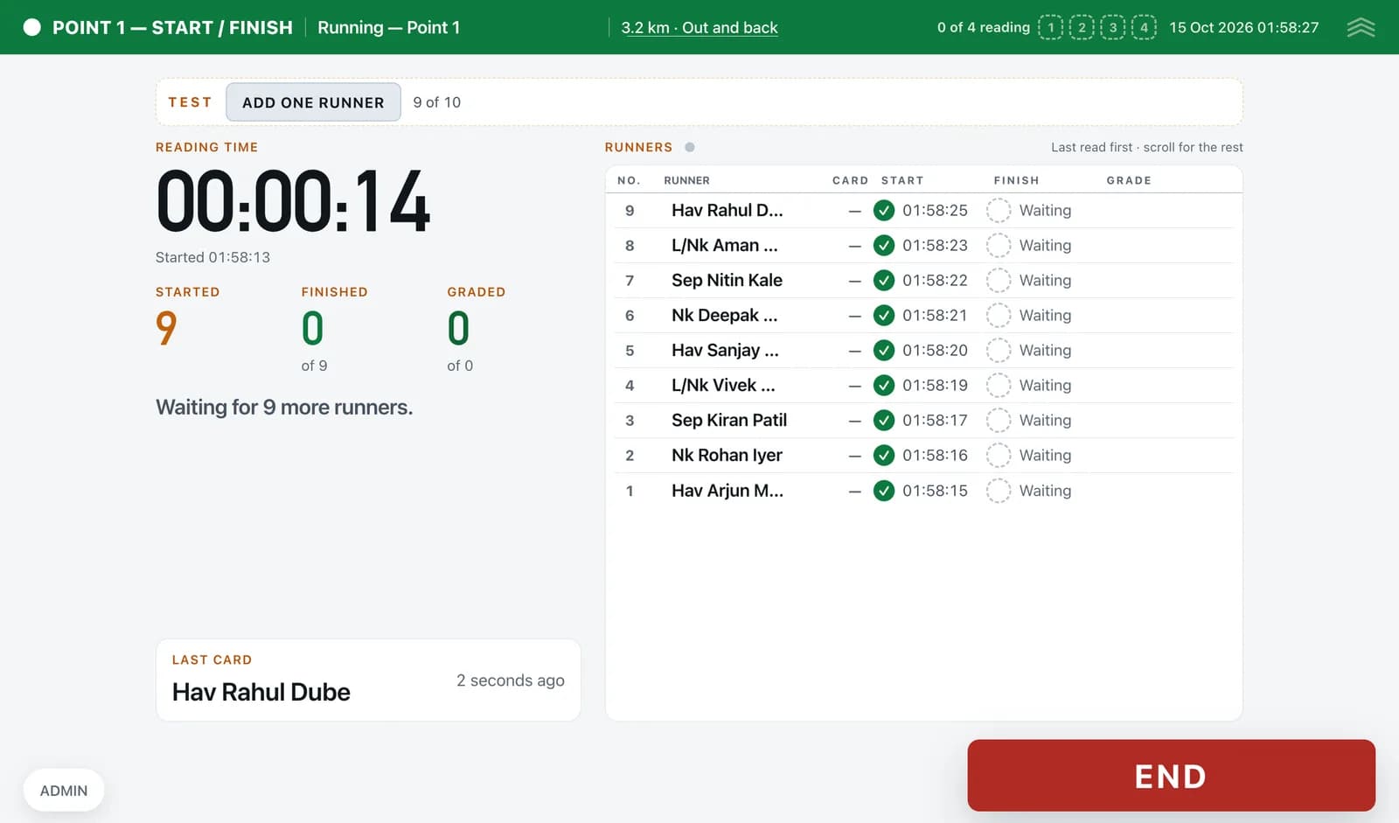The width and height of the screenshot is (1399, 823).
Task: Select reader slot 2 indicator
Action: (x=1082, y=27)
